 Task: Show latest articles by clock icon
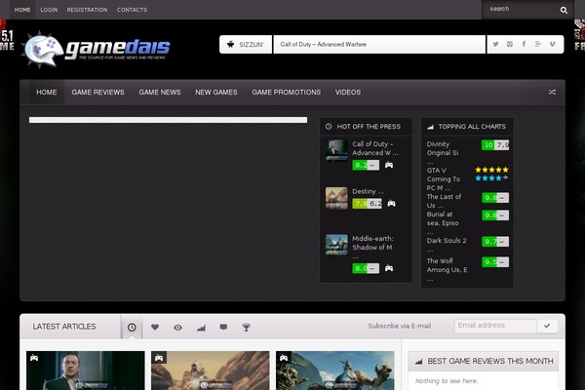click(x=132, y=328)
